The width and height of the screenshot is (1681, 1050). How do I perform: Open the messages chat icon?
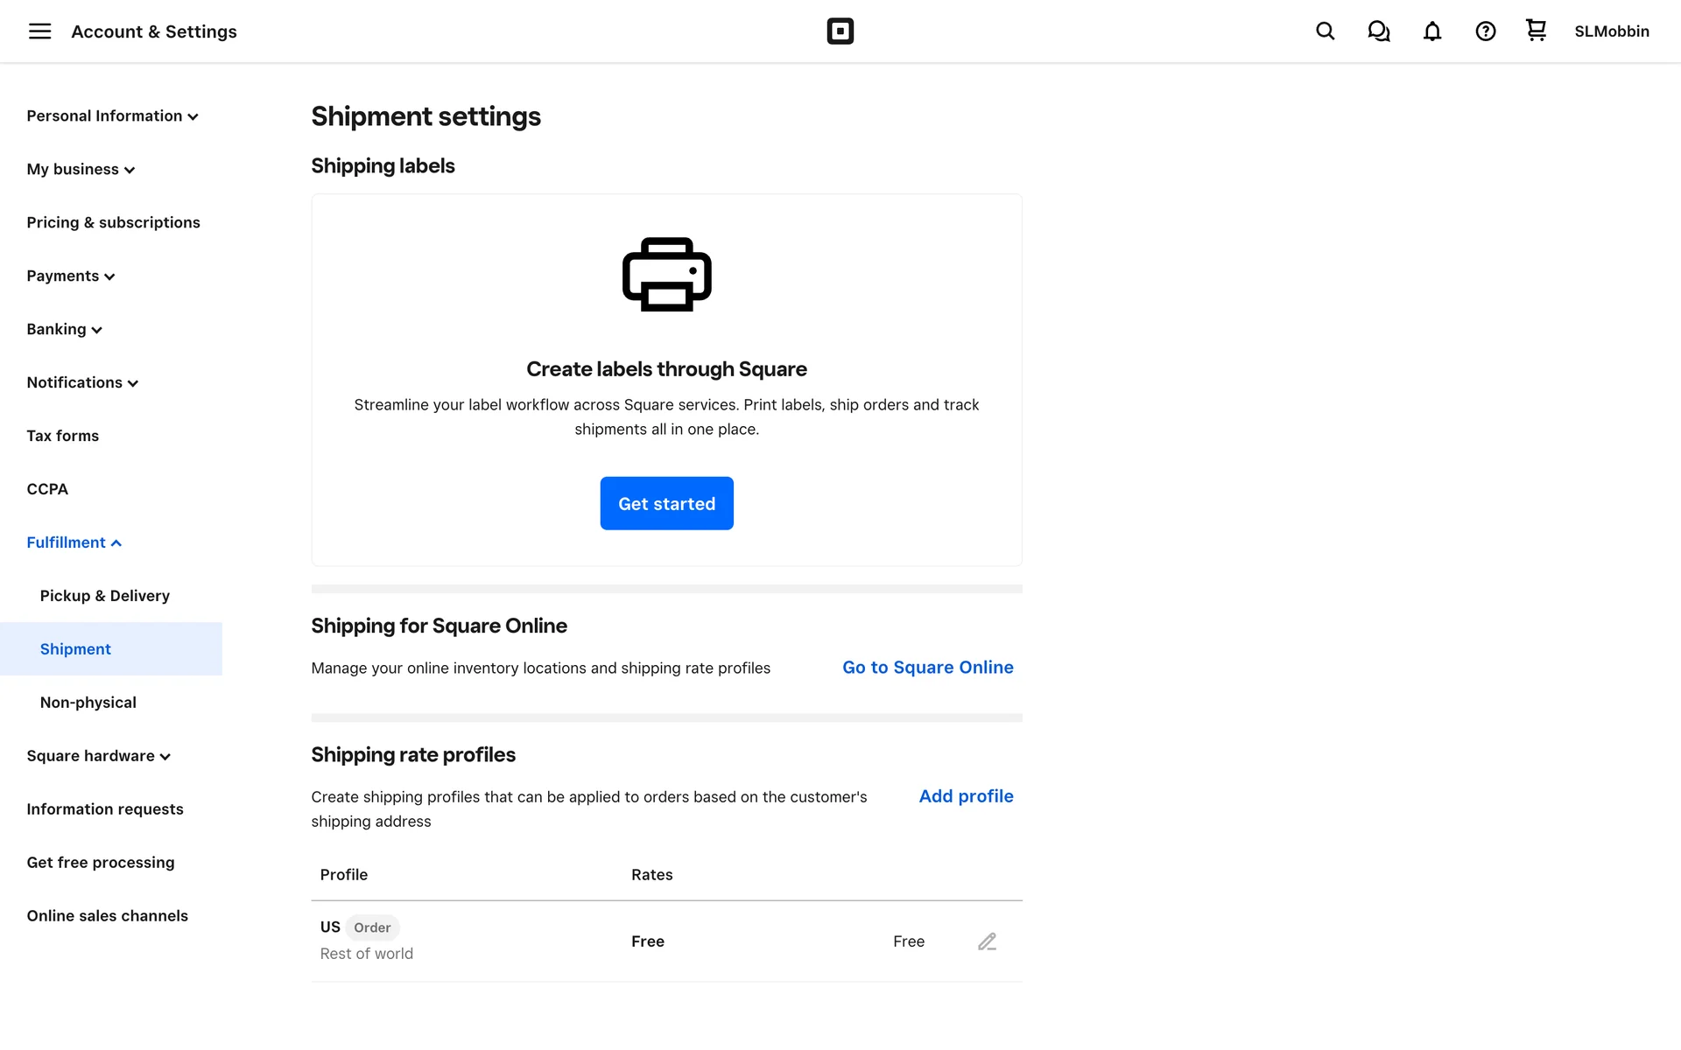point(1378,31)
